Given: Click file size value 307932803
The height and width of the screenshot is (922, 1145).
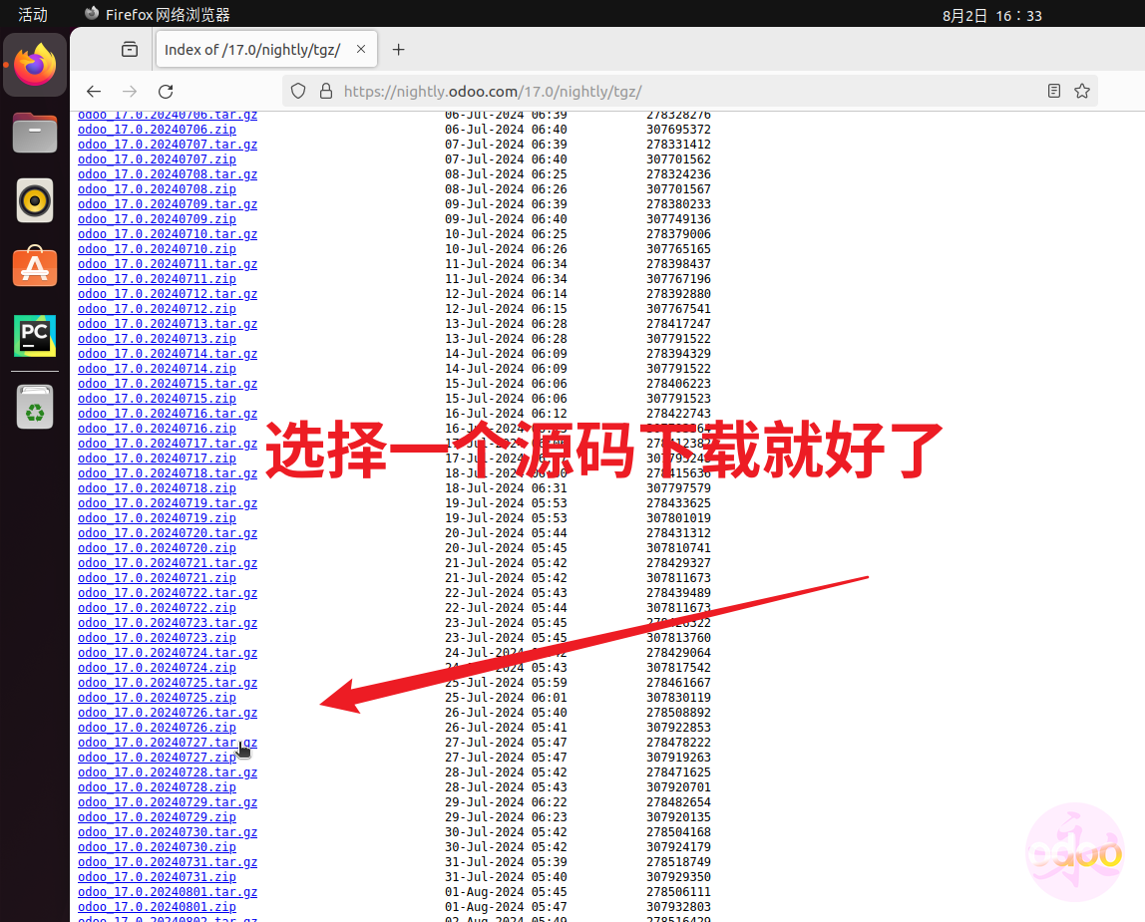Looking at the screenshot, I should 678,907.
